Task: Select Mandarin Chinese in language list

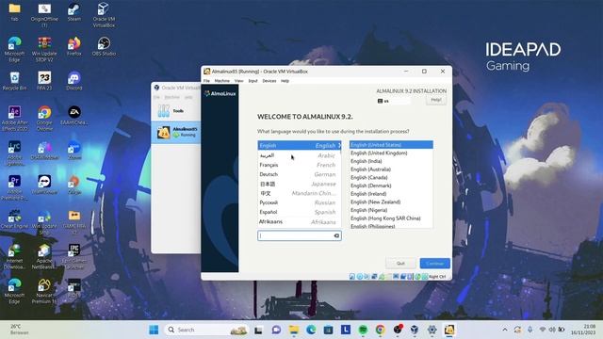Action: [x=300, y=193]
